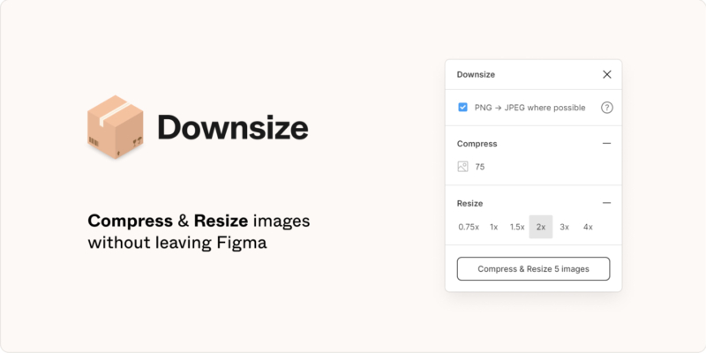Image resolution: width=706 pixels, height=353 pixels.
Task: Close the Downsize plugin panel
Action: [607, 74]
